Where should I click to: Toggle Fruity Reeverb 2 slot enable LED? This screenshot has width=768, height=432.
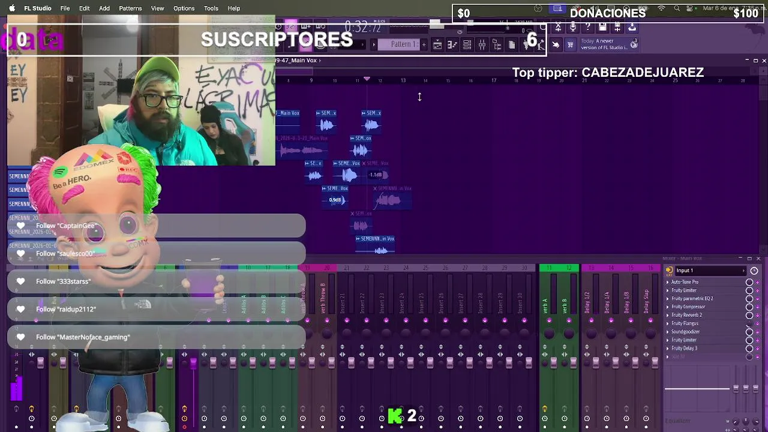(758, 315)
